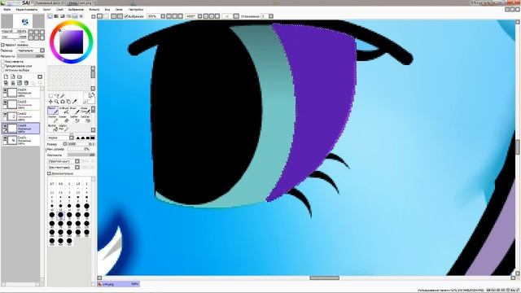Open the Вид menu
The width and height of the screenshot is (521, 293).
pyautogui.click(x=107, y=9)
